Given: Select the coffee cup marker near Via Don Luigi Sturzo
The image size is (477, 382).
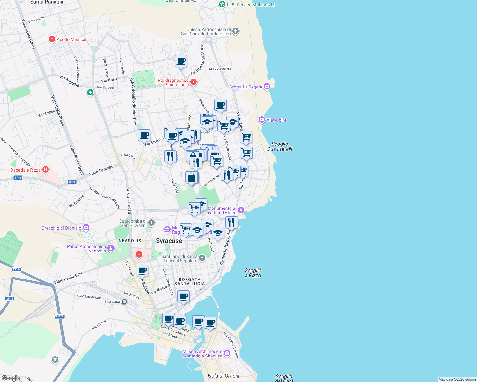Looking at the screenshot, I should [x=181, y=60].
